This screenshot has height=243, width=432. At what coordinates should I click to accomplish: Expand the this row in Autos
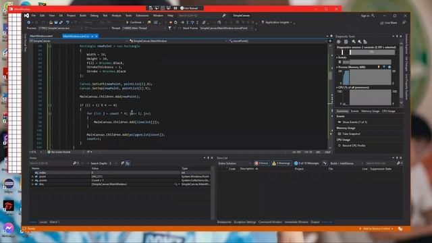coord(33,184)
